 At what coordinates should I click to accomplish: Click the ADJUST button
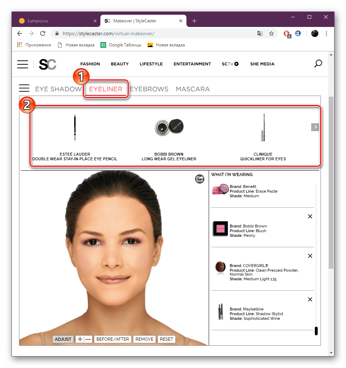click(x=63, y=339)
